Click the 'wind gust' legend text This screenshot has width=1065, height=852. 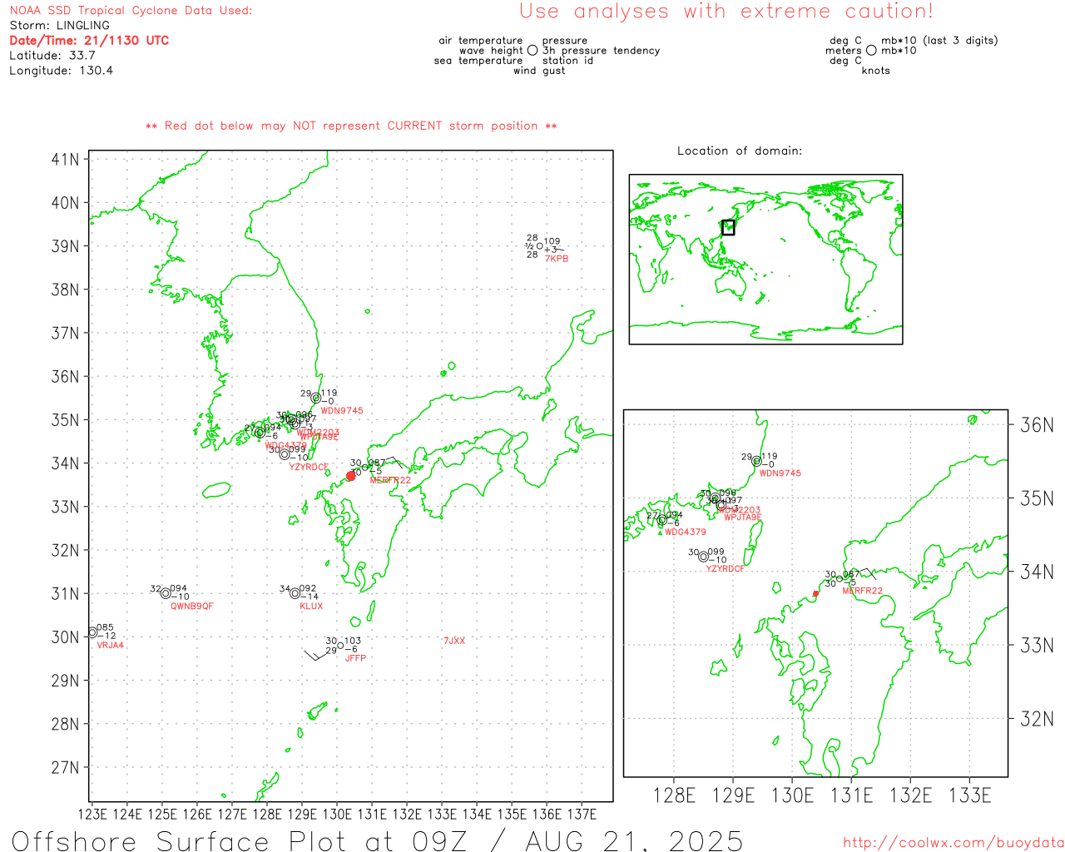pyautogui.click(x=539, y=71)
